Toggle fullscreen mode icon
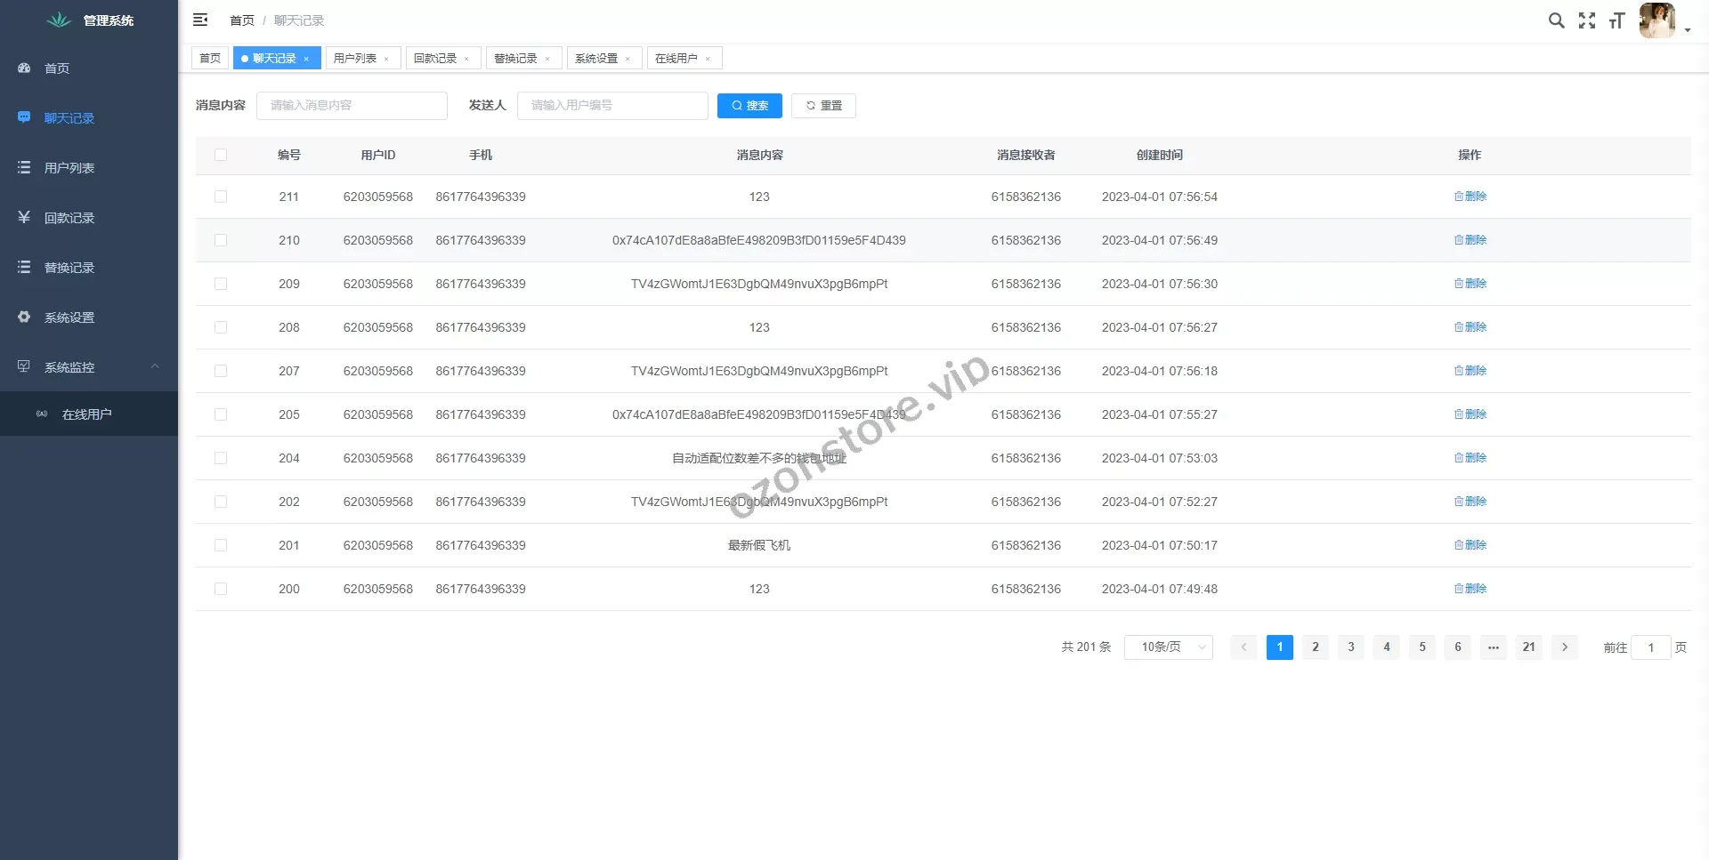The width and height of the screenshot is (1709, 860). coord(1587,20)
